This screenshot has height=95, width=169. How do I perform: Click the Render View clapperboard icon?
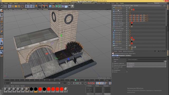[40, 6]
